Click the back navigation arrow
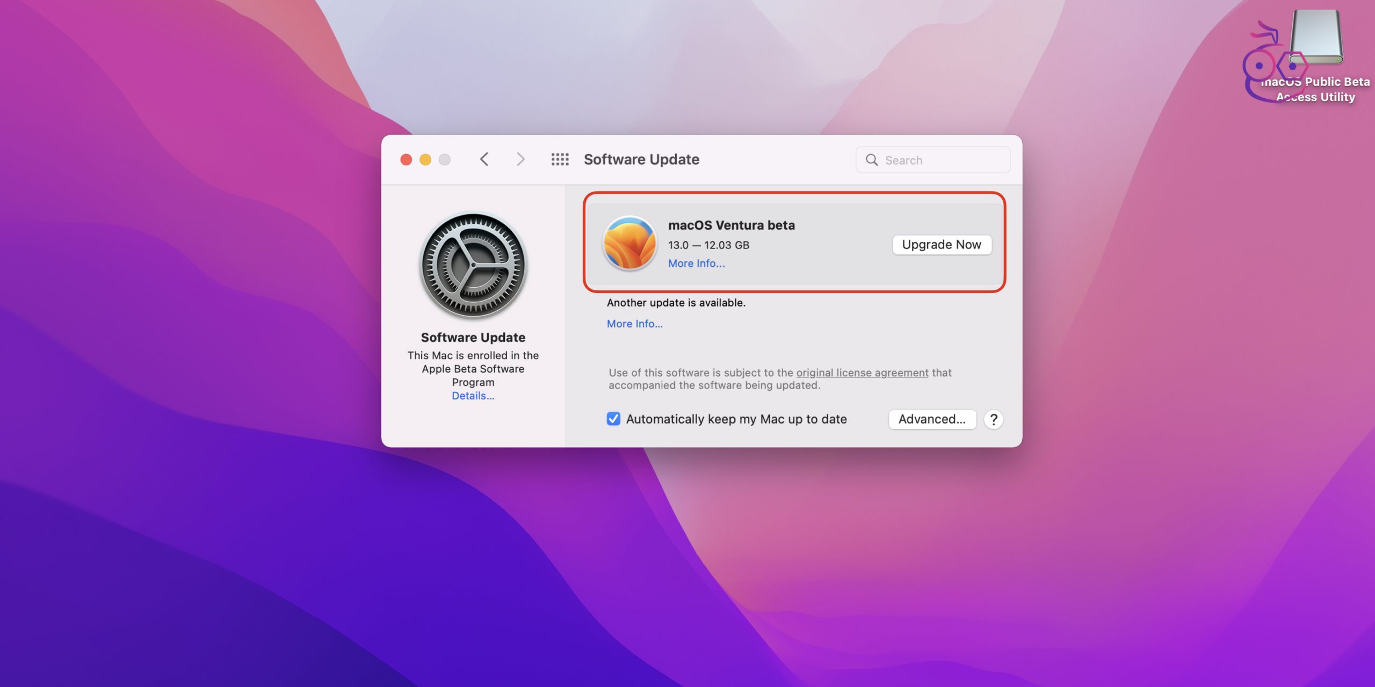 coord(484,159)
